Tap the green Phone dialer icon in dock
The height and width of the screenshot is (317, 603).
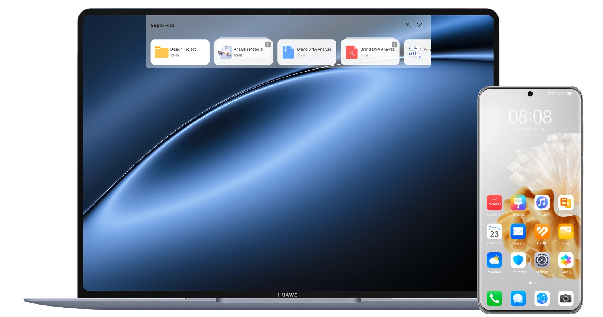(494, 298)
